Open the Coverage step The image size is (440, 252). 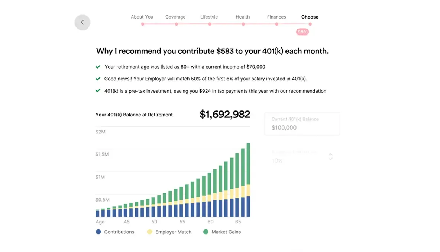pos(175,17)
